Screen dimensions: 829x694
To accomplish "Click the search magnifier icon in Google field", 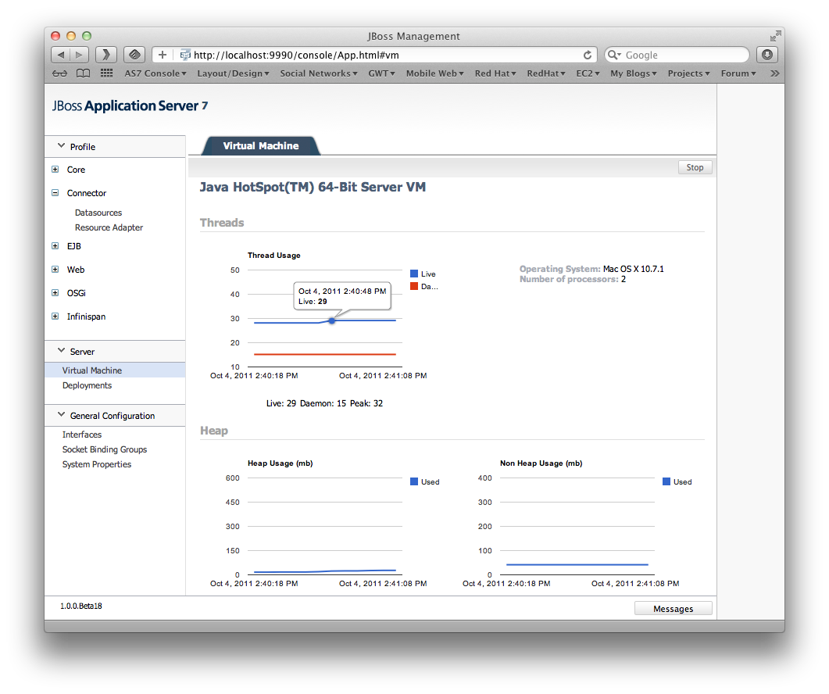I will point(613,55).
